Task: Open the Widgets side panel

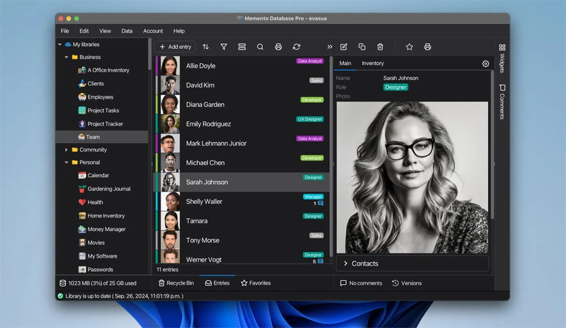Action: [x=502, y=58]
